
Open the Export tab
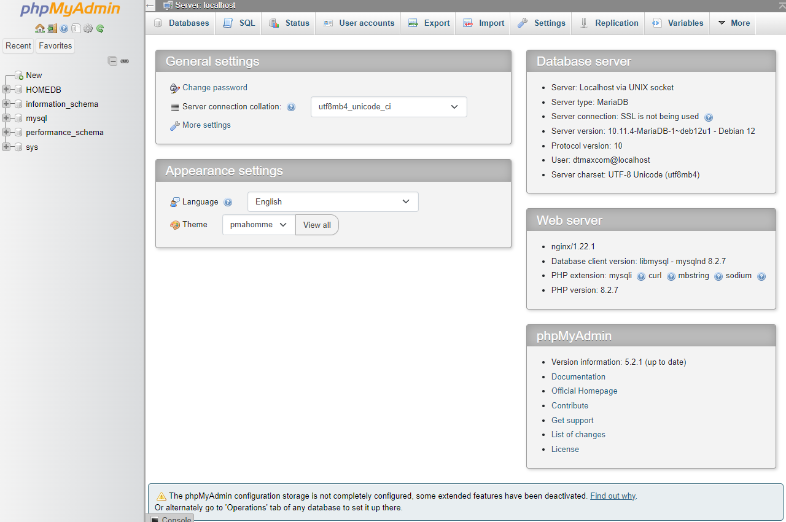click(429, 23)
